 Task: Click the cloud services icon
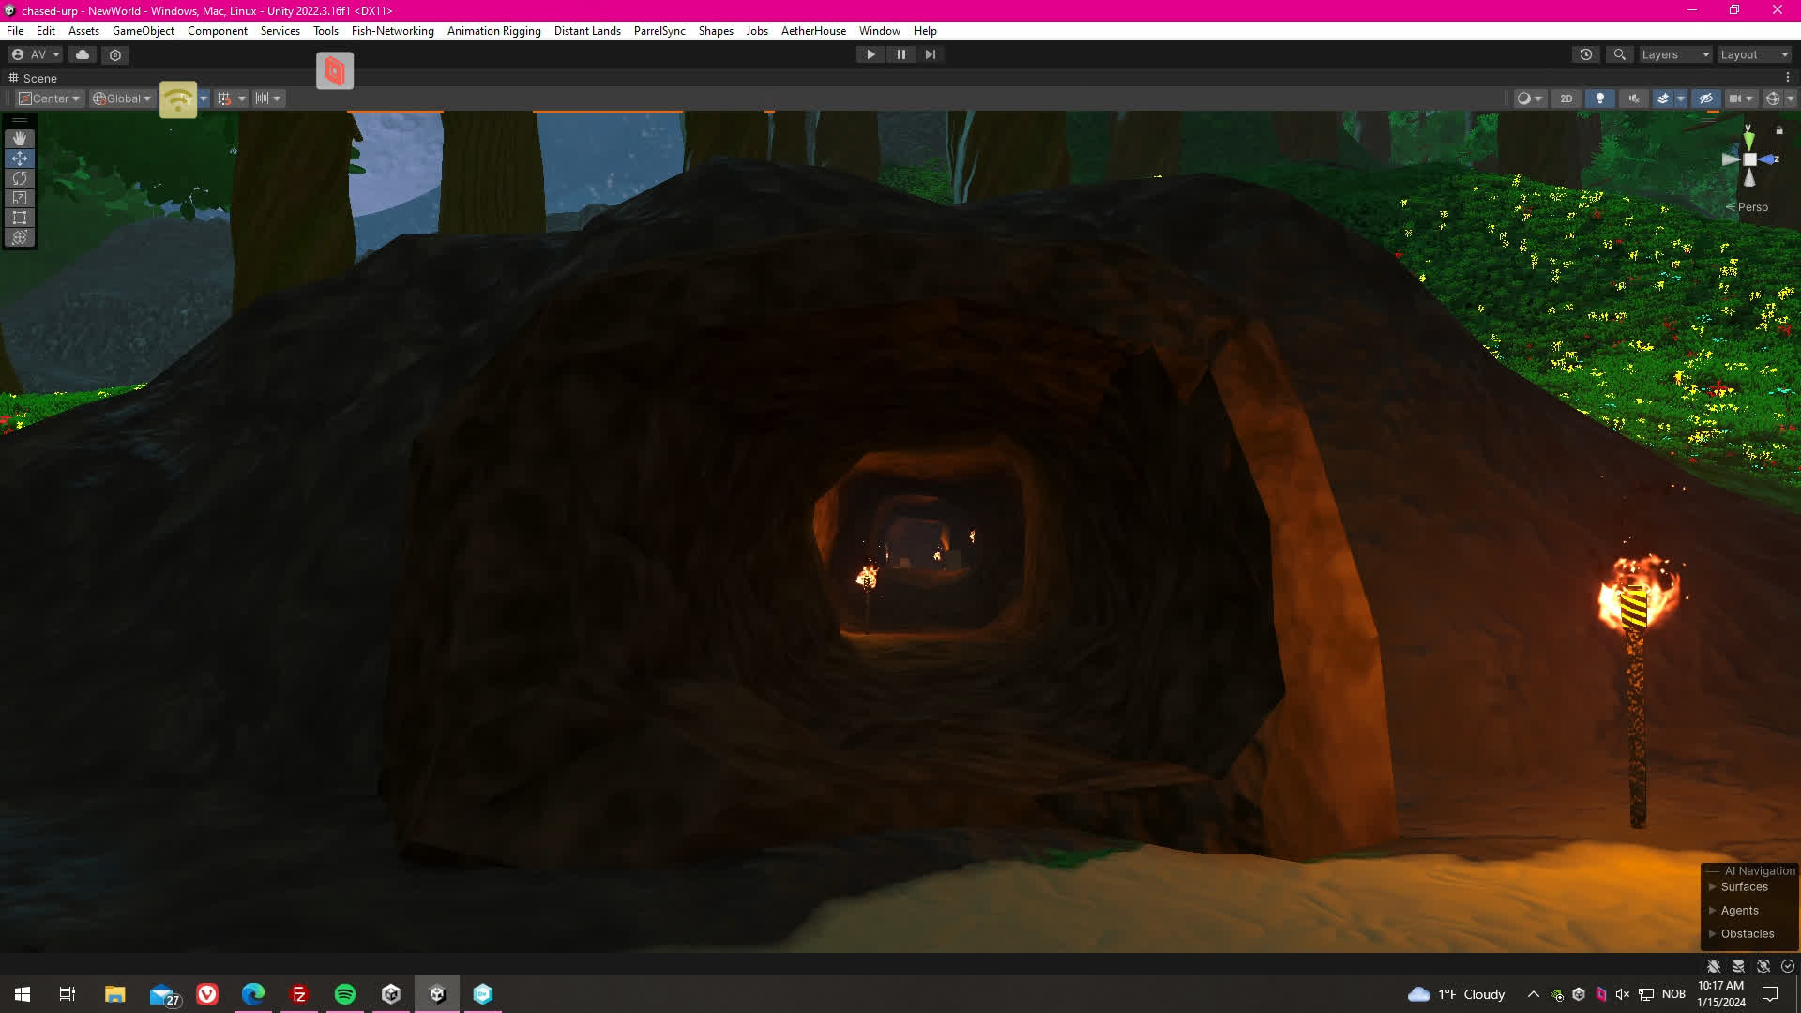(83, 54)
